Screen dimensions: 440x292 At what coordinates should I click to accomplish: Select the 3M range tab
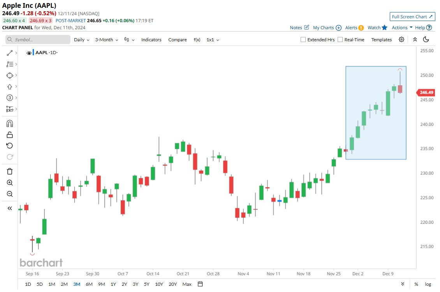click(x=77, y=284)
